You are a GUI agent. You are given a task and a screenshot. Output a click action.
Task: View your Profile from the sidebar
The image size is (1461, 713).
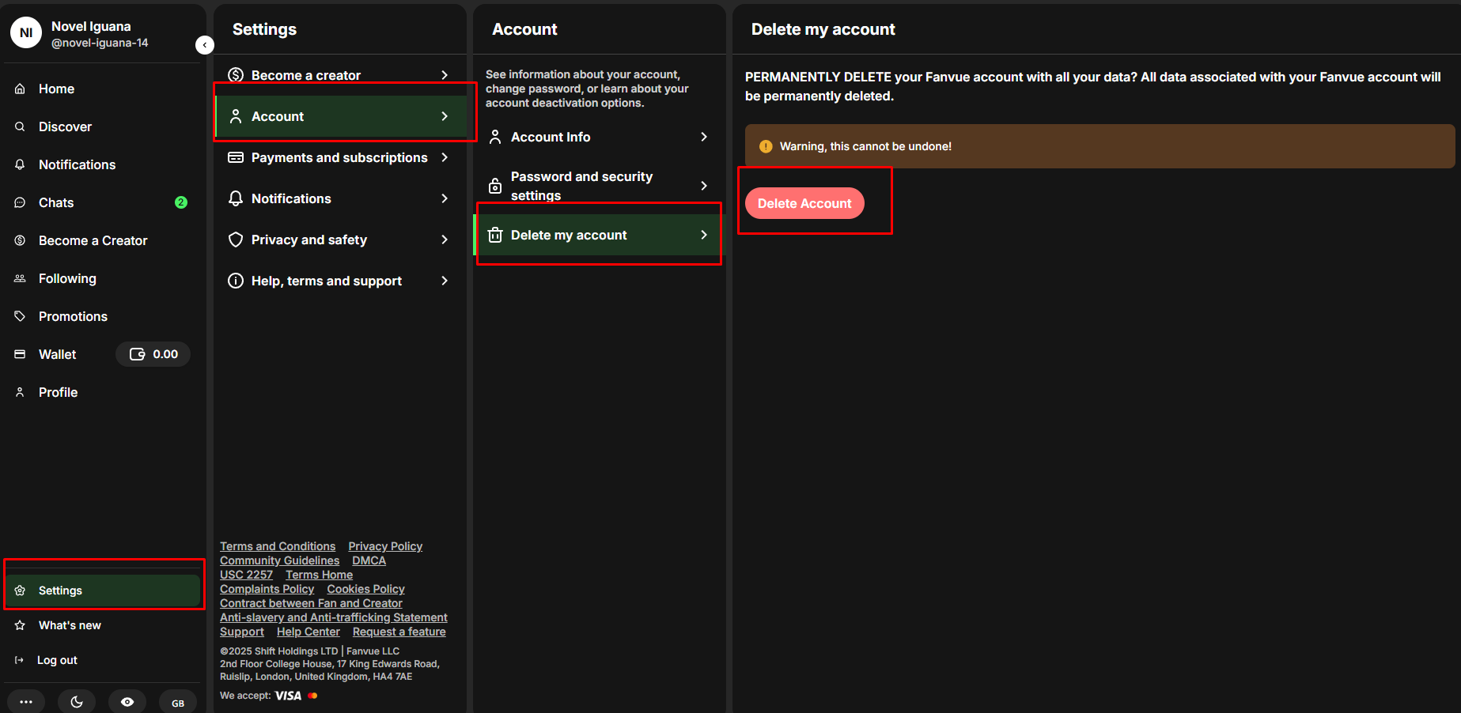58,392
